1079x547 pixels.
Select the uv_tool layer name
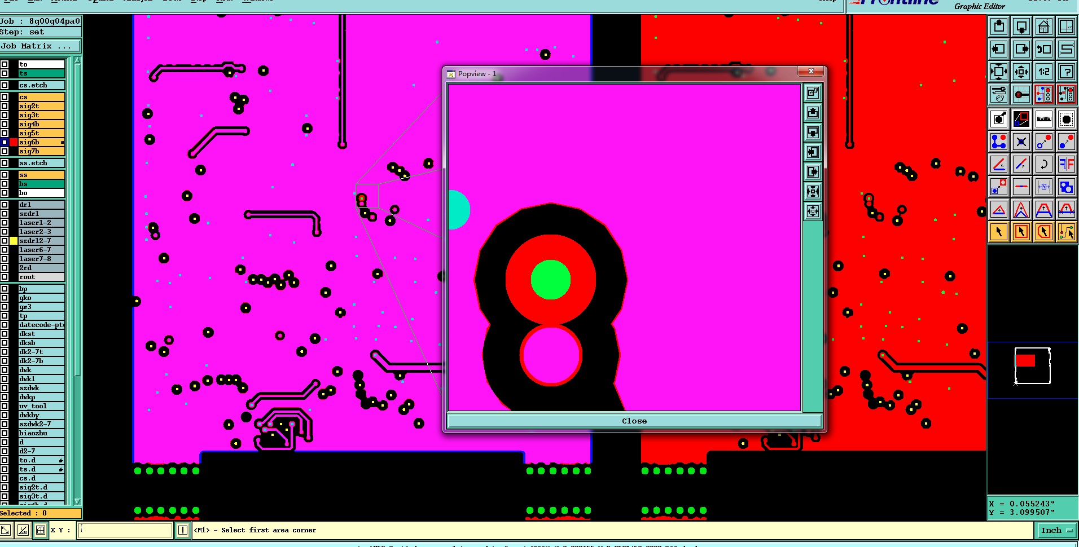(42, 406)
